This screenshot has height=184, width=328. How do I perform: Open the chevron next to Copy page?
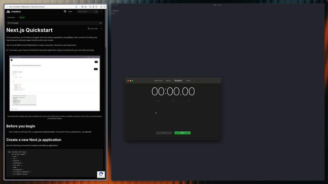tap(101, 28)
